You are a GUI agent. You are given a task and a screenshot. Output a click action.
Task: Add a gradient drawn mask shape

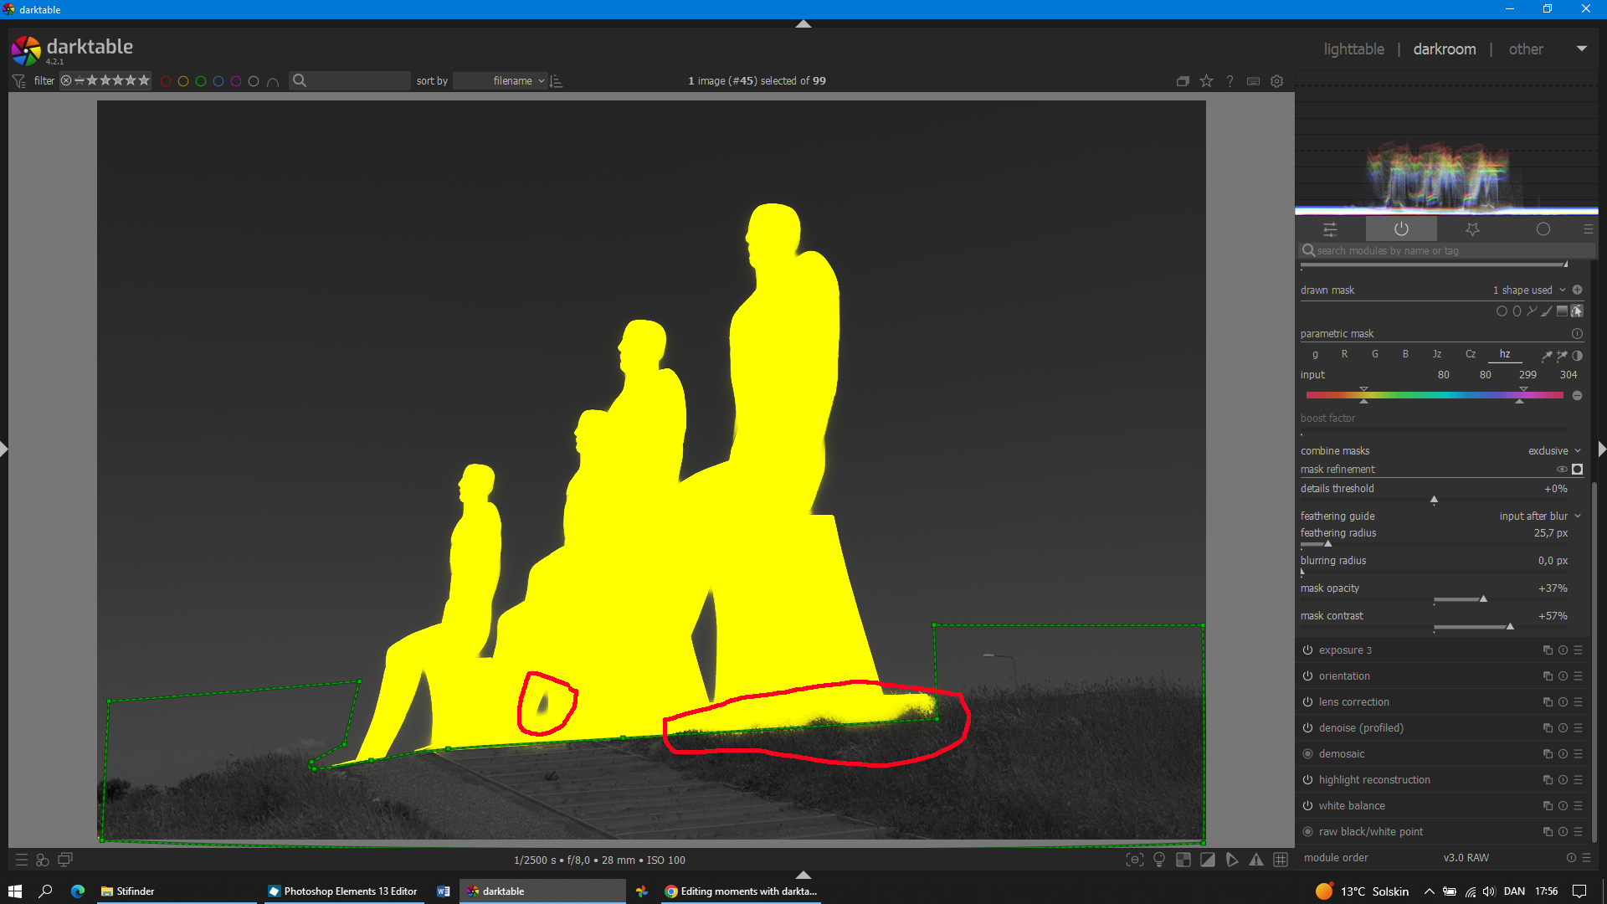click(x=1562, y=311)
